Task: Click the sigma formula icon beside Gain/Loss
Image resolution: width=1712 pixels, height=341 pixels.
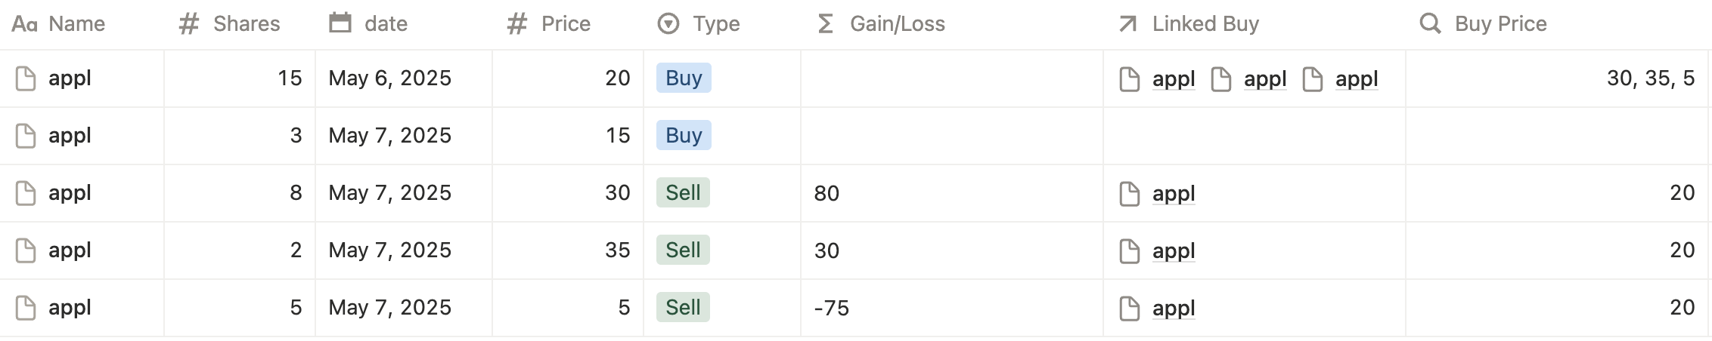Action: coord(826,24)
